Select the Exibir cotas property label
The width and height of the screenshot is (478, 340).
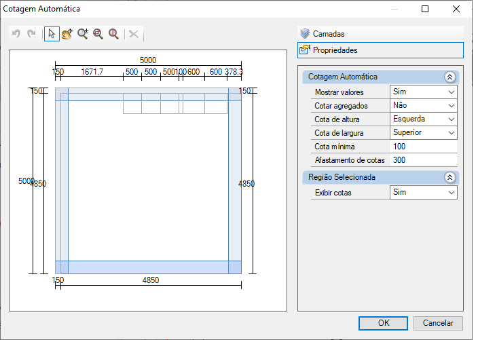[x=333, y=193]
